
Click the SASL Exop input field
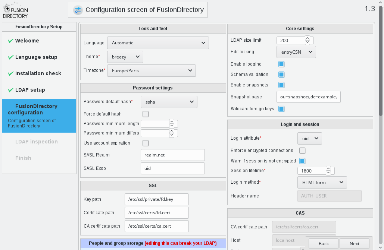[173, 168]
